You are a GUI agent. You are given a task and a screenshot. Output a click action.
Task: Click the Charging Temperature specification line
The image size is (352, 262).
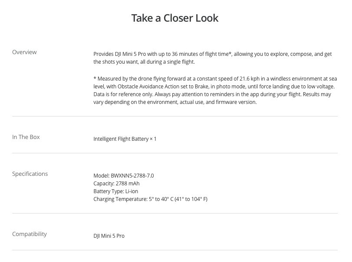pos(151,199)
